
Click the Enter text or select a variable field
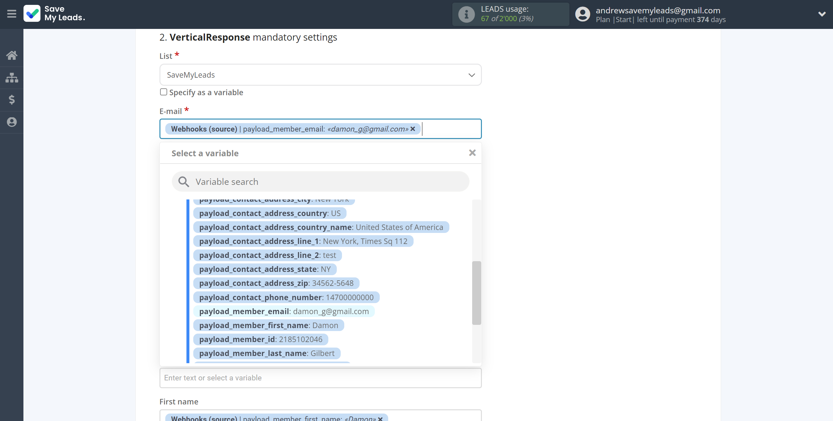[321, 378]
